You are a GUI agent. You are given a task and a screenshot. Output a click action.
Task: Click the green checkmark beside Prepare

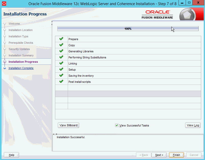click(x=61, y=39)
